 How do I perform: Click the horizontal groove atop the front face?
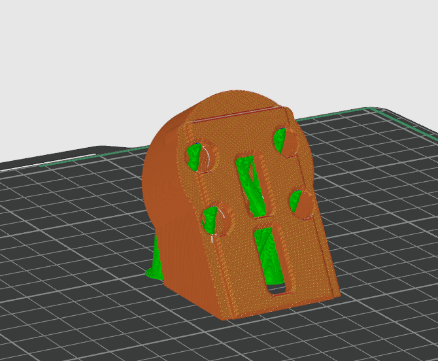235,114
